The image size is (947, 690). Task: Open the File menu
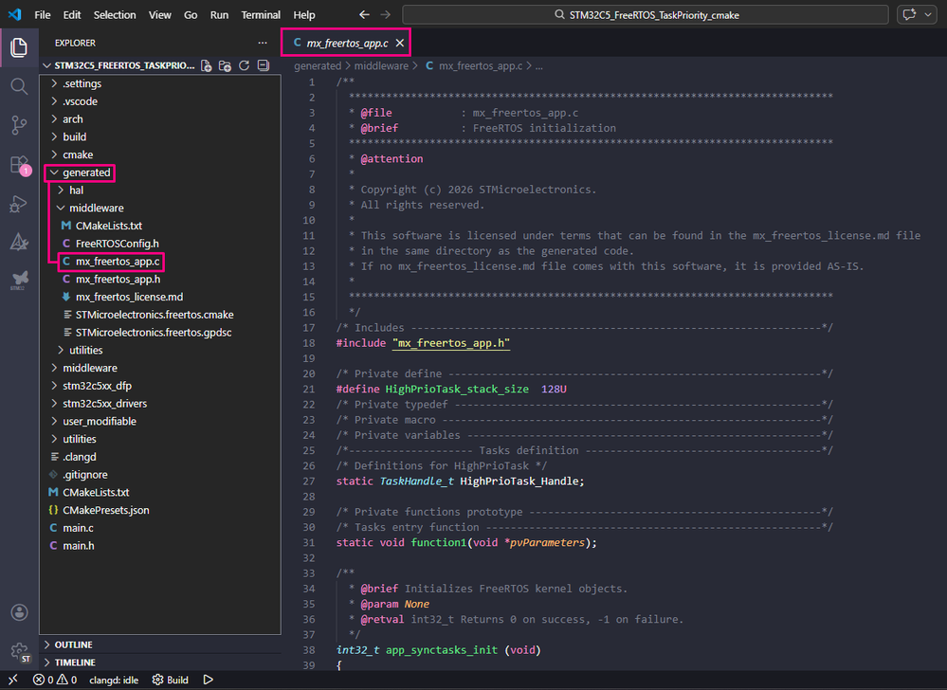43,14
